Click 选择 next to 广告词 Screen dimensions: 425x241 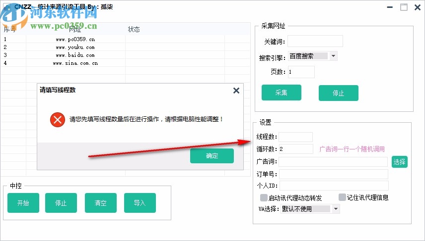point(400,162)
